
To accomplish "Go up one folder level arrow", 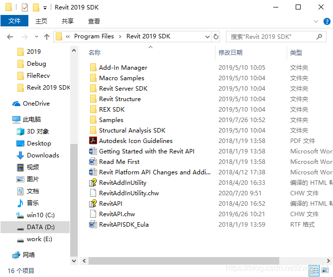I will (x=47, y=37).
